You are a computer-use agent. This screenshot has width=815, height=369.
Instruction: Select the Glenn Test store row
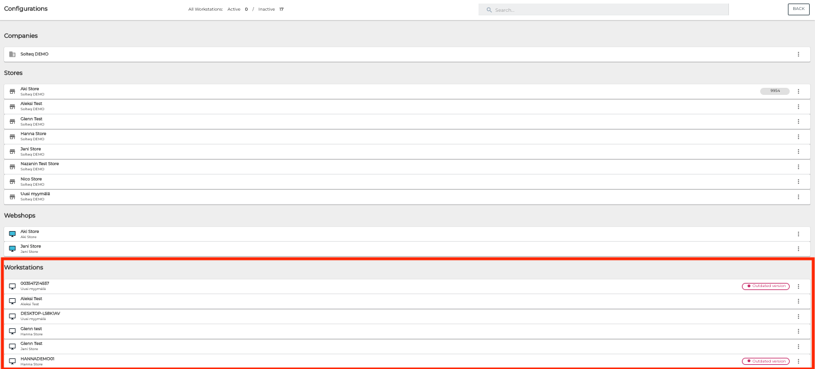coord(354,121)
